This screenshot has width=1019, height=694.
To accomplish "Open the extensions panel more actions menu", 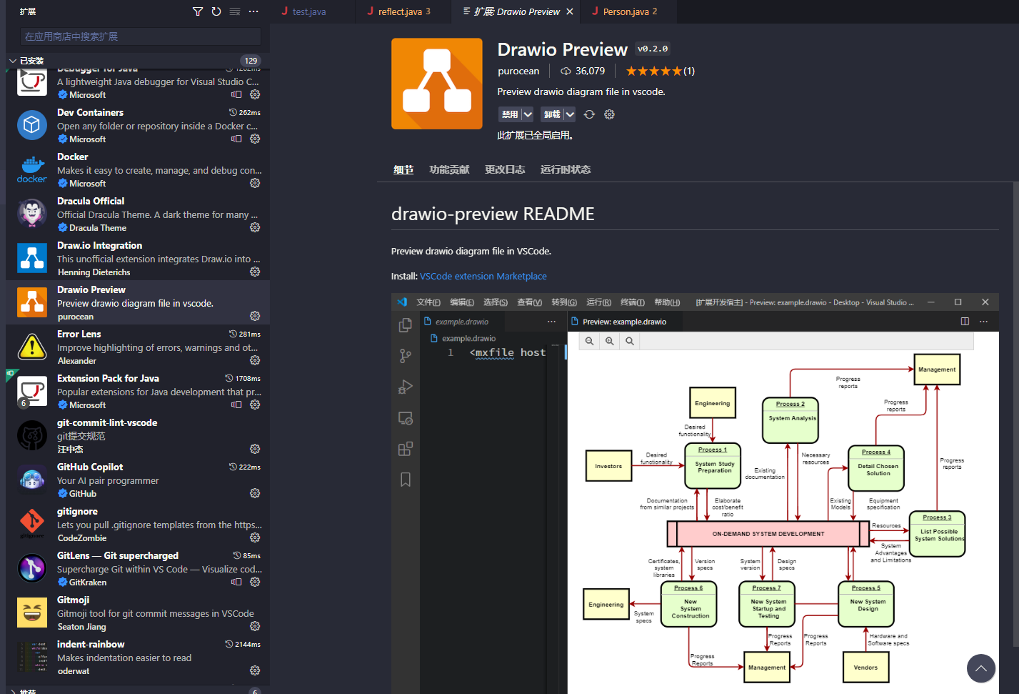I will (x=254, y=11).
